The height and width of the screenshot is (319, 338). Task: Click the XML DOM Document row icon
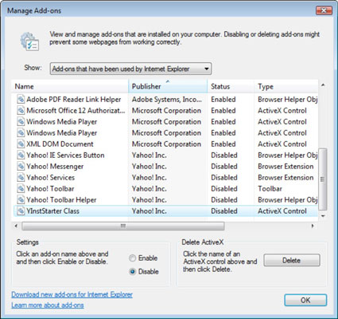point(21,144)
